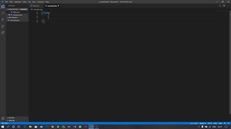Open Windows taskbar search
Viewport: 231px width, 129px height.
pos(8,127)
